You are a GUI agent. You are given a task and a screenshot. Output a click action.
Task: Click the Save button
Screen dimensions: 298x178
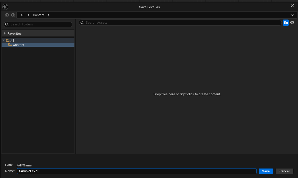[x=266, y=171]
